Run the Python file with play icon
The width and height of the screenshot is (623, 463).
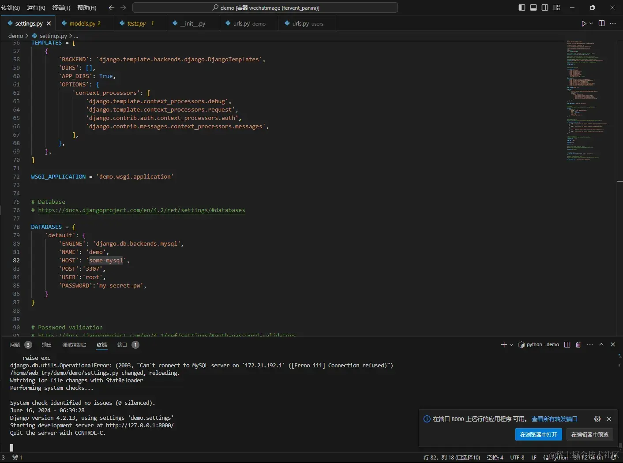tap(584, 23)
